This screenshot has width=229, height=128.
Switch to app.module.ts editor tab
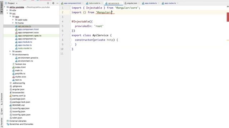coord(151,3)
